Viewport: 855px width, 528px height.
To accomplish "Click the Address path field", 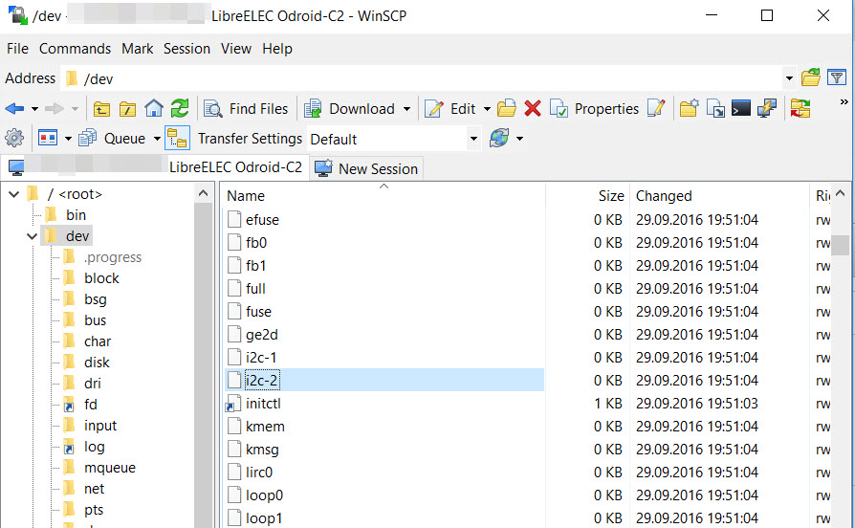I will coord(421,78).
